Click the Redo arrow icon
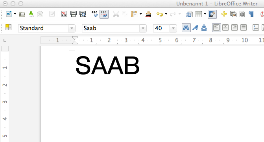The width and height of the screenshot is (264, 142). click(173, 14)
